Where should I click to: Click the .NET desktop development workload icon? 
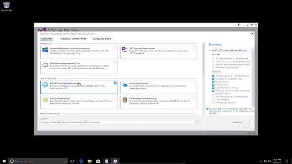[125, 50]
